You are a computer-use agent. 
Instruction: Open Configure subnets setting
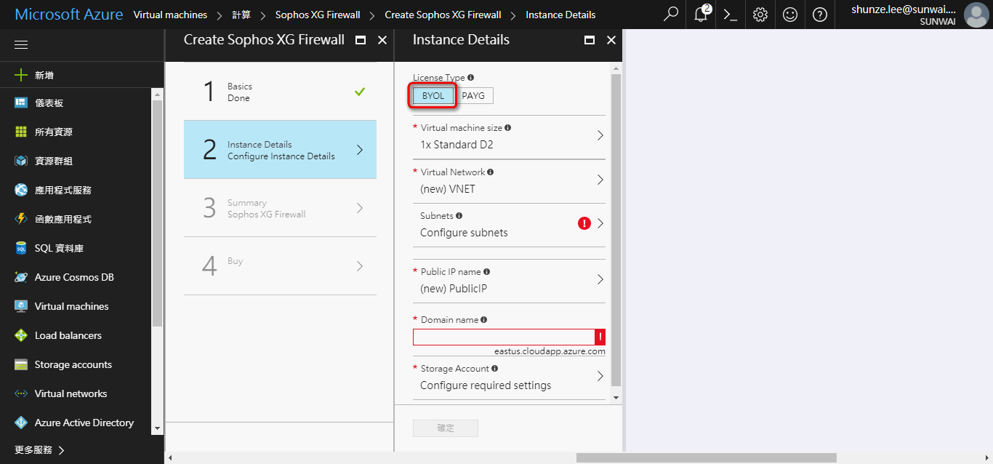click(509, 225)
